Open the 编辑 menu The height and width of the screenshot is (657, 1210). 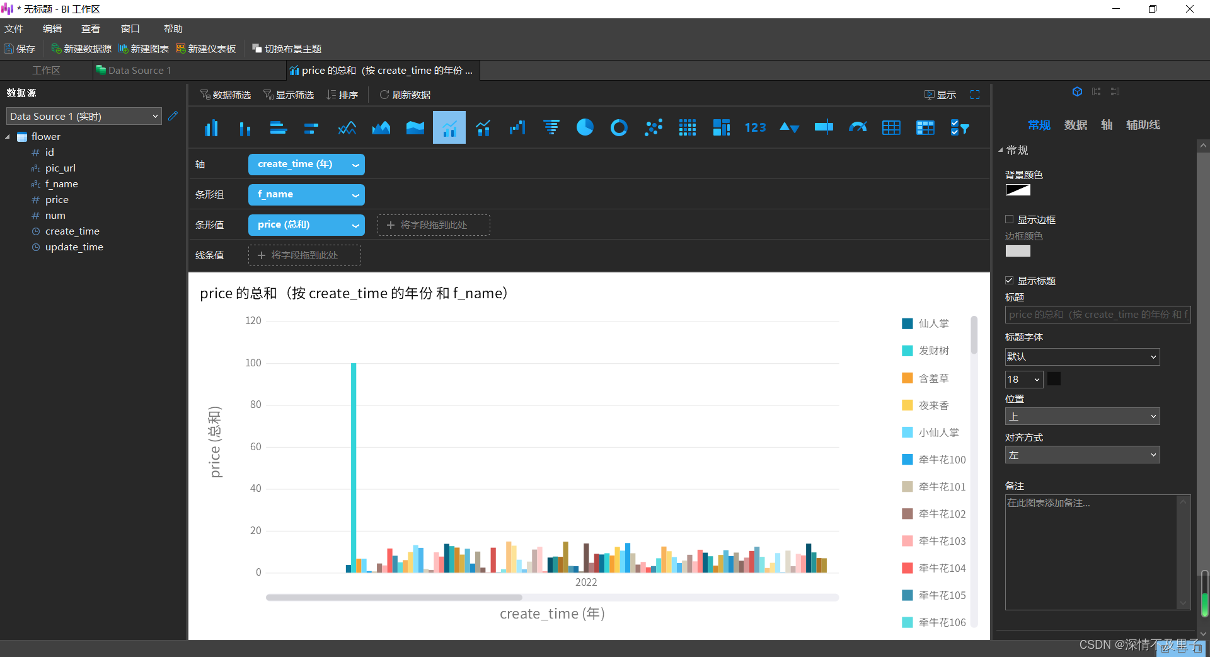[52, 29]
